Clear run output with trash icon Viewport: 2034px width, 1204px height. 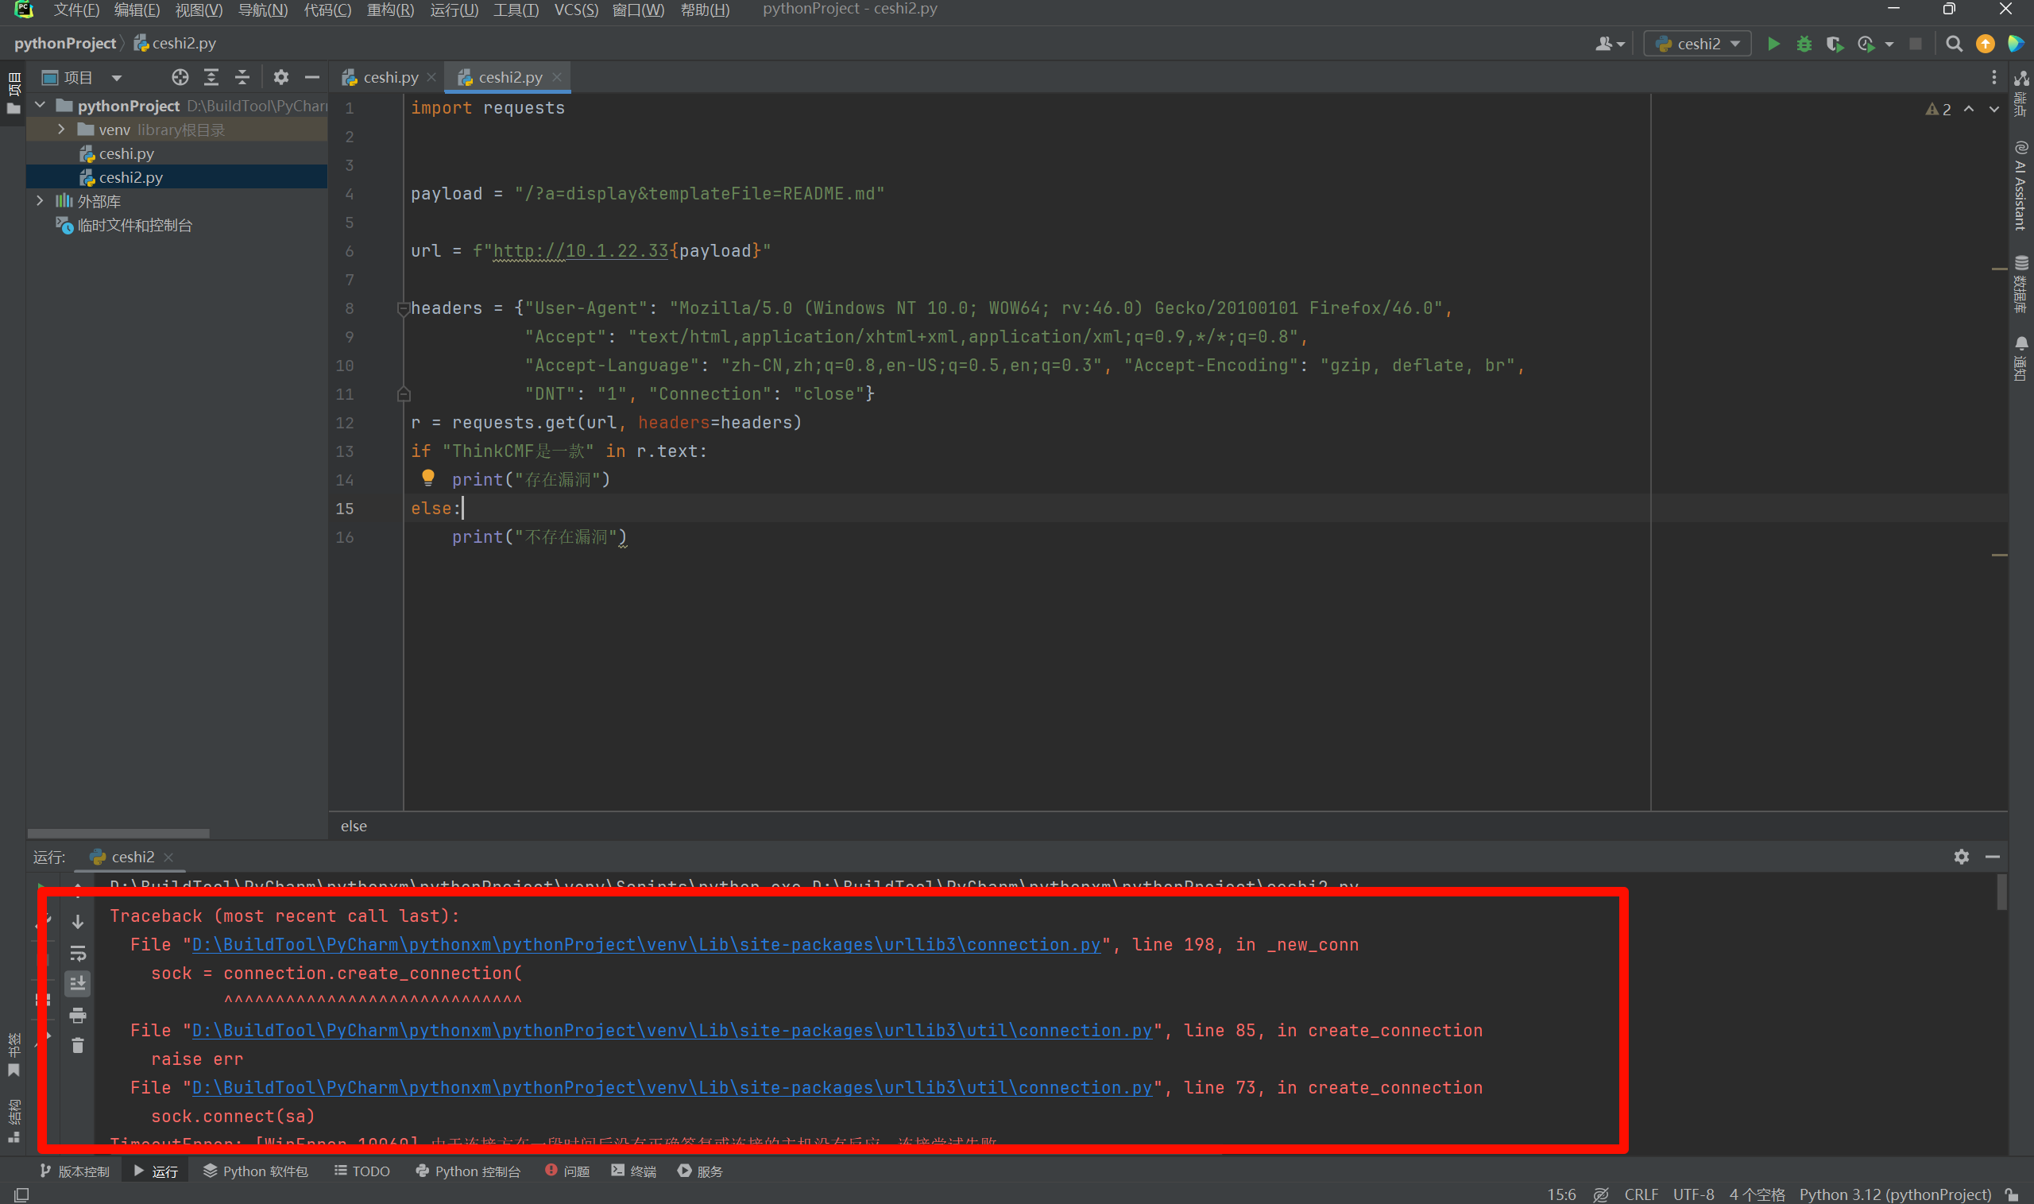click(78, 1046)
